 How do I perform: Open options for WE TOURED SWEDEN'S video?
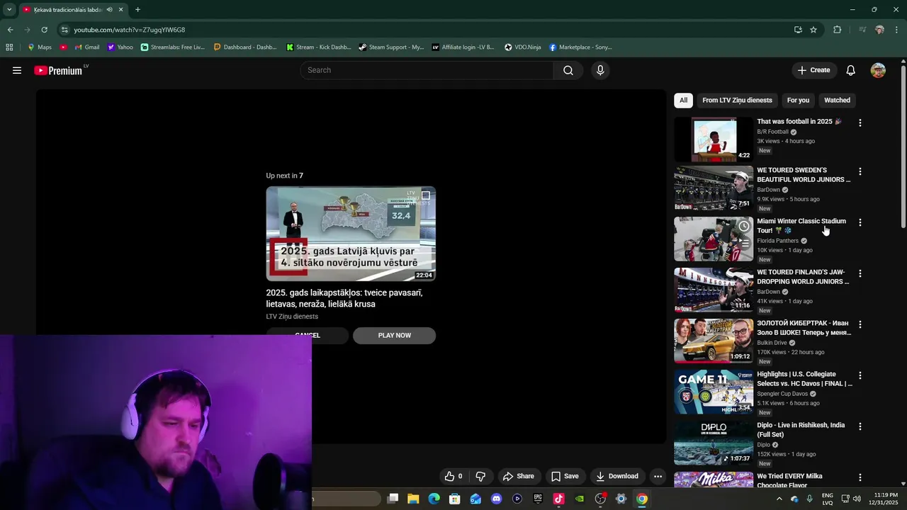[860, 171]
